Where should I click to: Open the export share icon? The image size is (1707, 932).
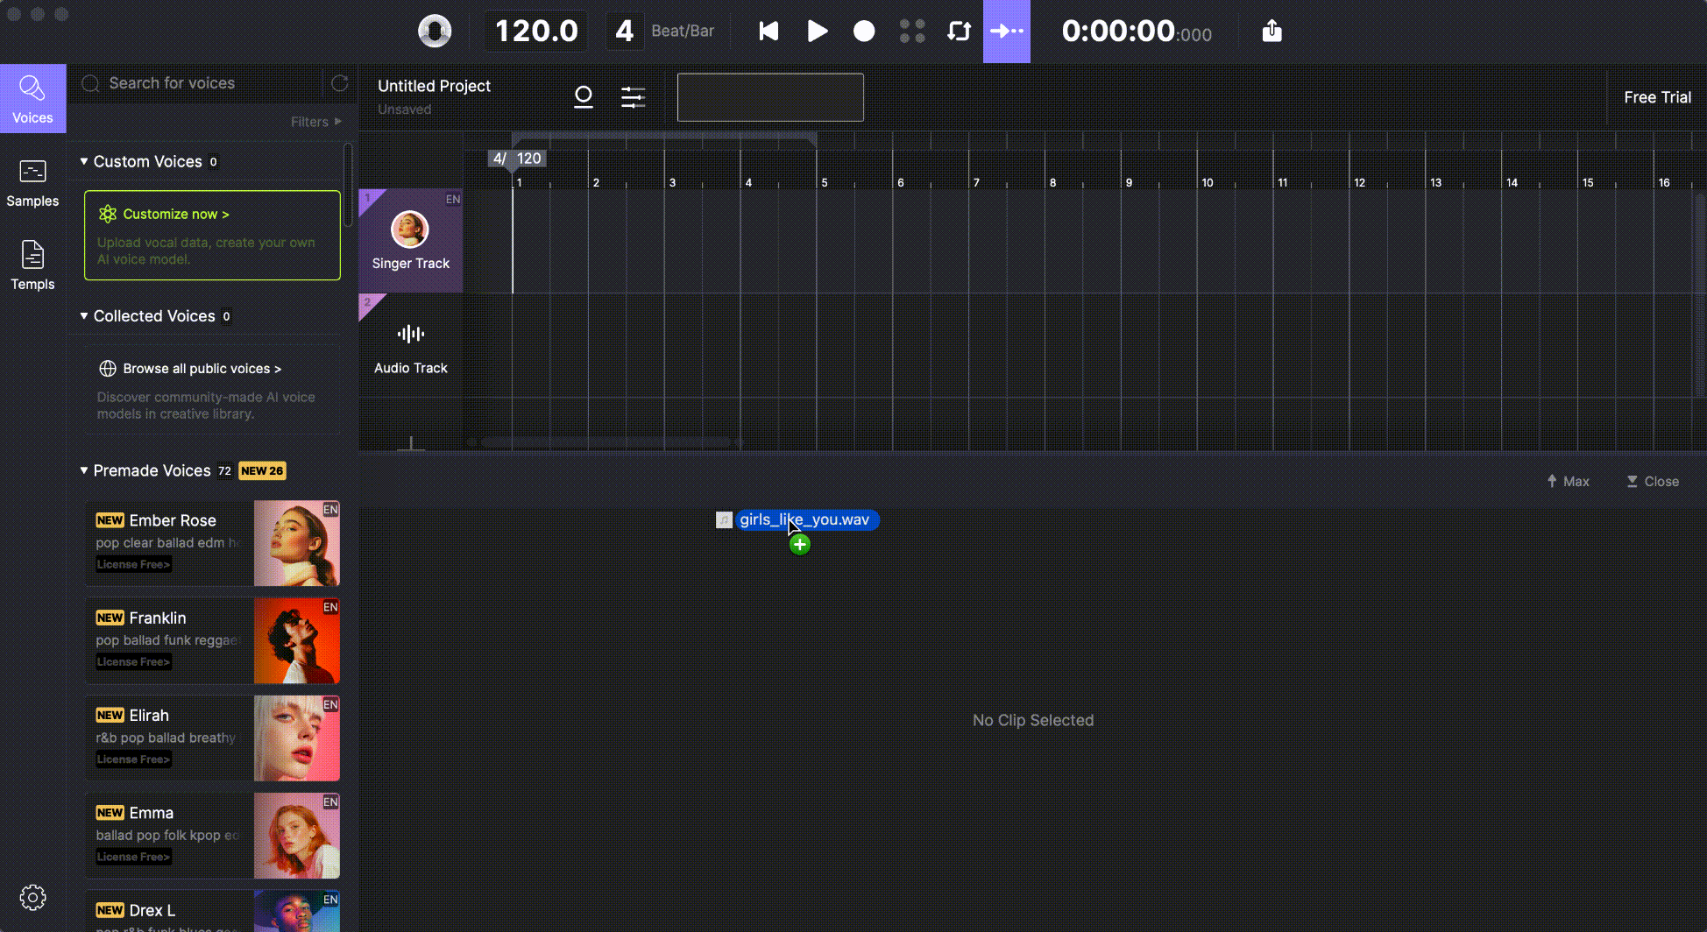[x=1272, y=32]
